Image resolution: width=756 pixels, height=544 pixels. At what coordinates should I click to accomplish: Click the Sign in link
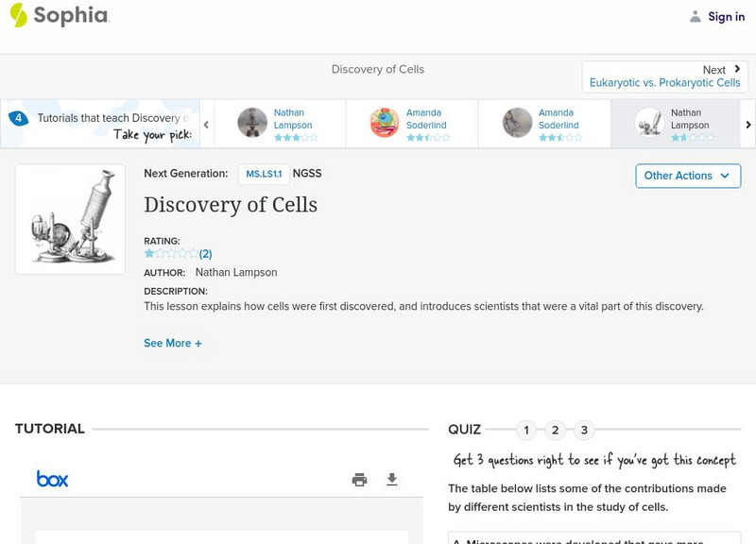[x=726, y=17]
